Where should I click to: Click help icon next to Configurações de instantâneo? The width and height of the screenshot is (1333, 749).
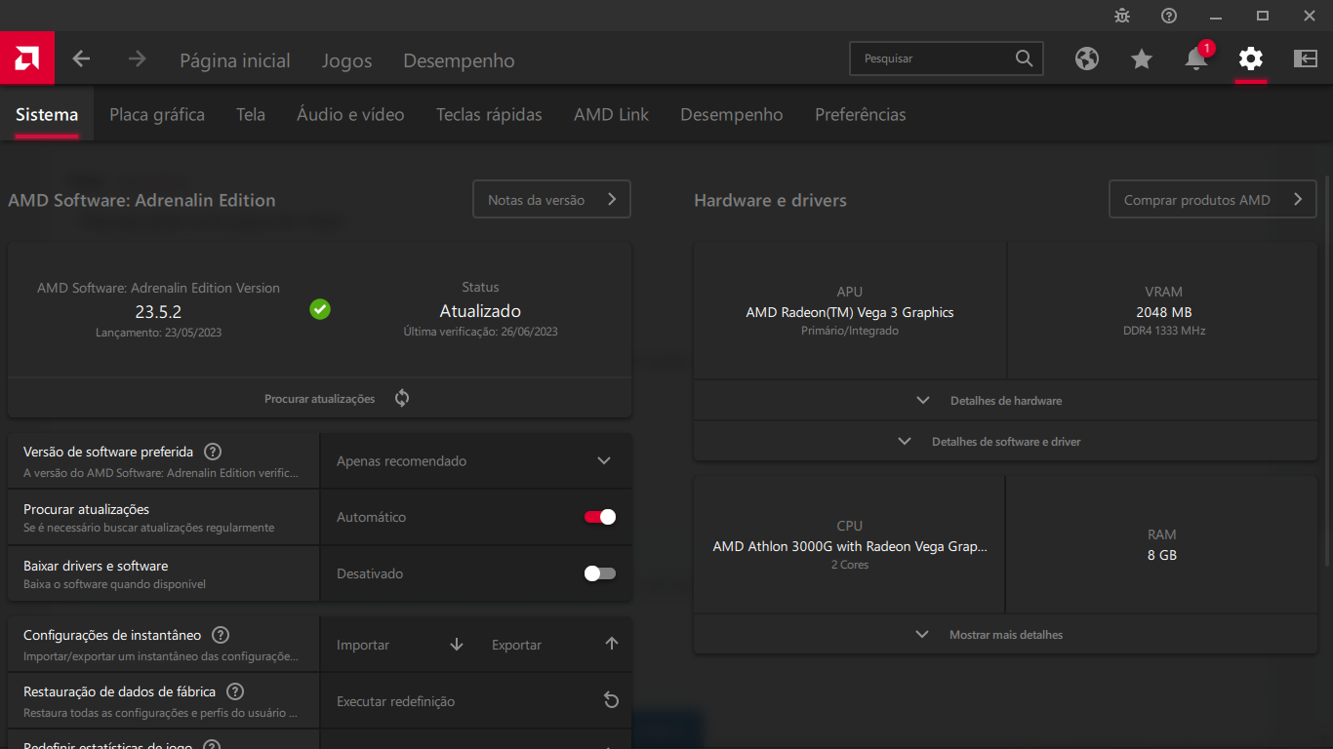tap(221, 635)
